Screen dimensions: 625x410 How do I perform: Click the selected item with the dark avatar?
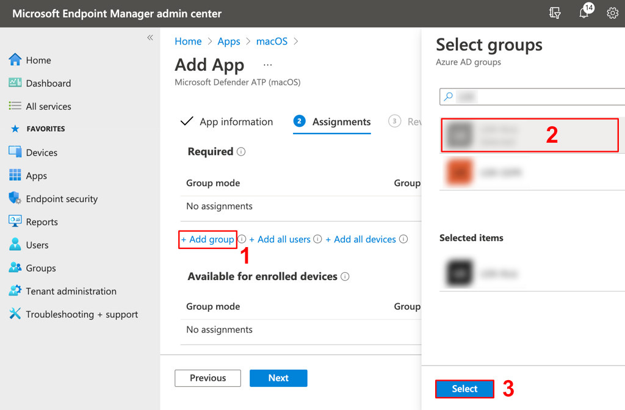pyautogui.click(x=532, y=273)
